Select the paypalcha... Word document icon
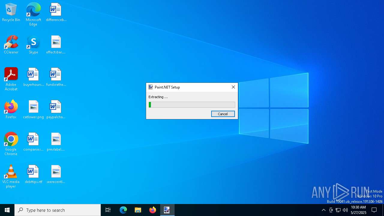The height and width of the screenshot is (216, 384). [56, 110]
